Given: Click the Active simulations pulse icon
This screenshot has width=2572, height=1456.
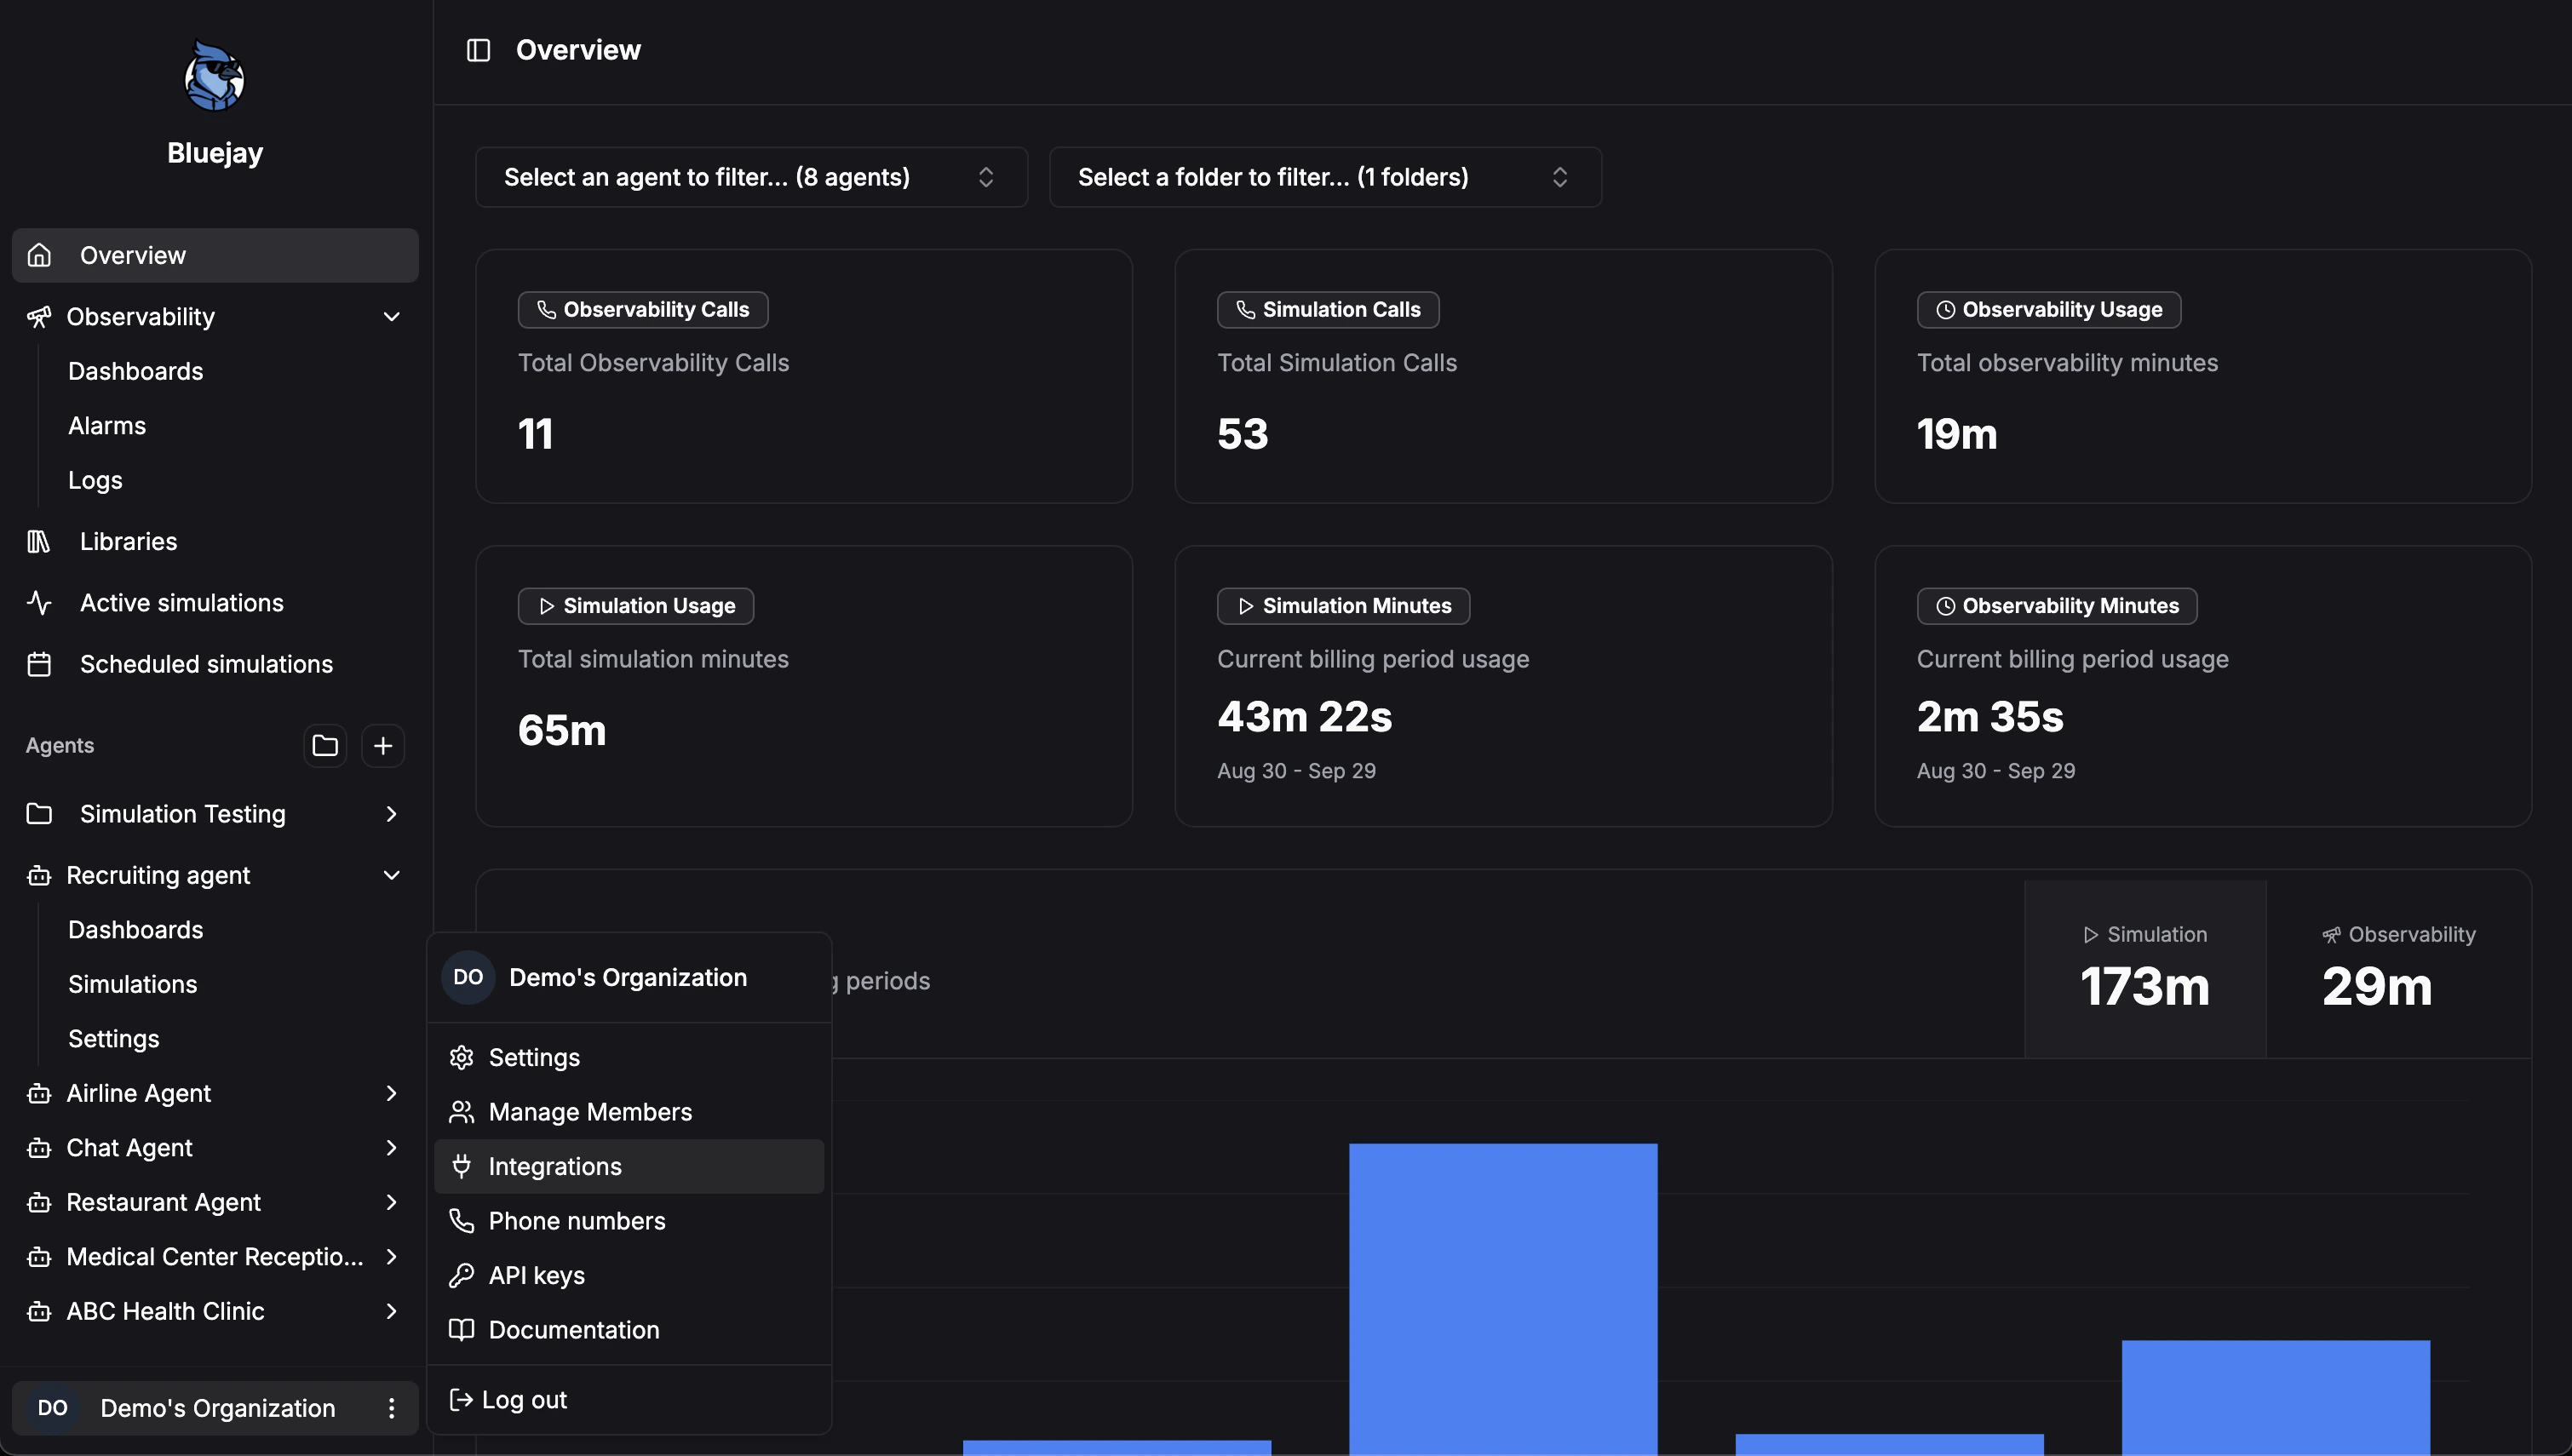Looking at the screenshot, I should click(x=39, y=603).
